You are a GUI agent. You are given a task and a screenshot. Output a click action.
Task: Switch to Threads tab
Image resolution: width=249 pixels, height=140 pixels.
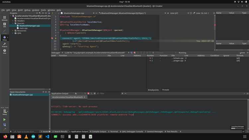165,90
